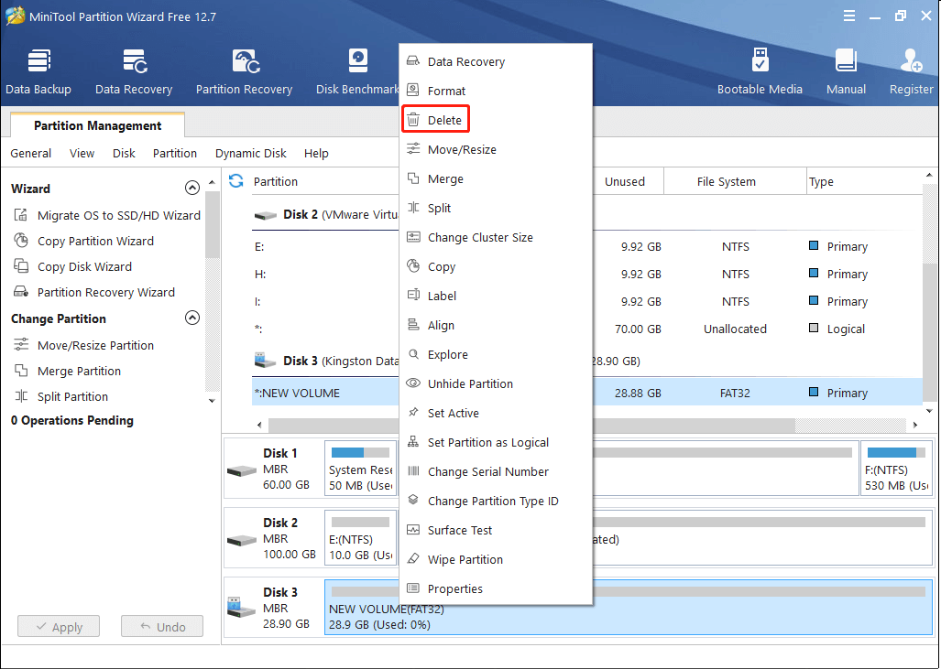Image resolution: width=941 pixels, height=669 pixels.
Task: Click Split Partition in sidebar
Action: tap(72, 397)
